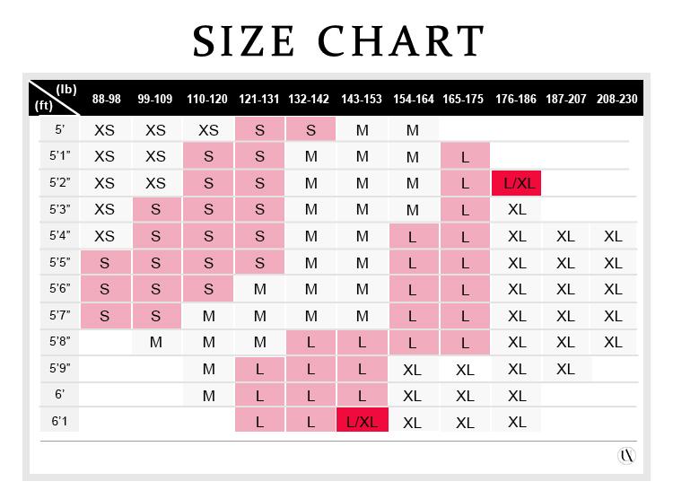Click the red L/XL cell in 6'1 row

362,422
